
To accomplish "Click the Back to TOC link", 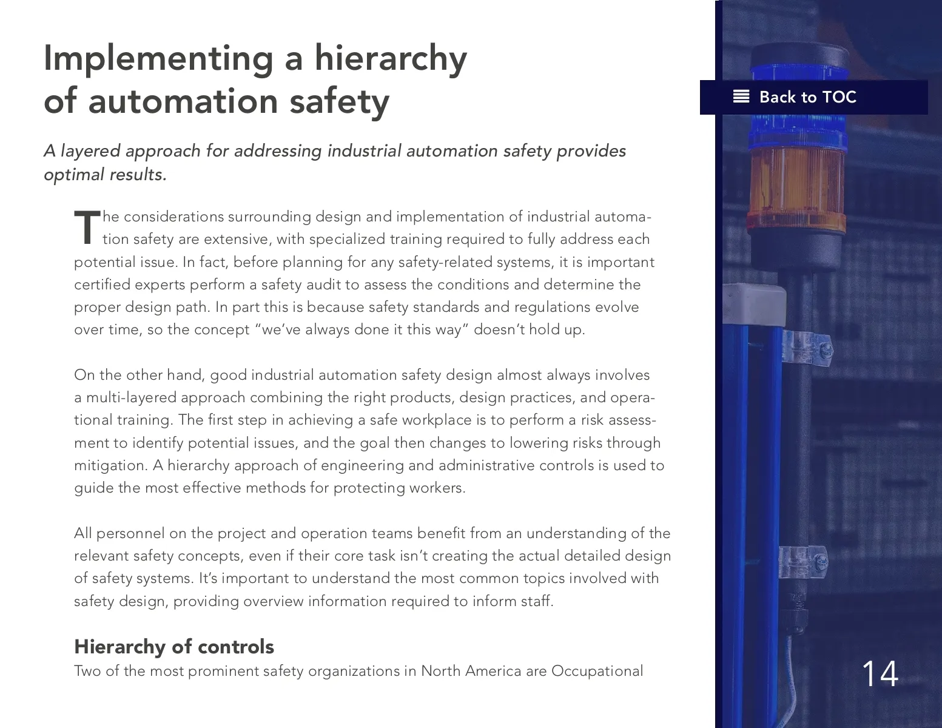I will tap(807, 97).
